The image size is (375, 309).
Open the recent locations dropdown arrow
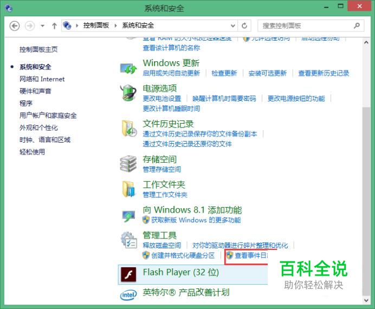[x=42, y=25]
